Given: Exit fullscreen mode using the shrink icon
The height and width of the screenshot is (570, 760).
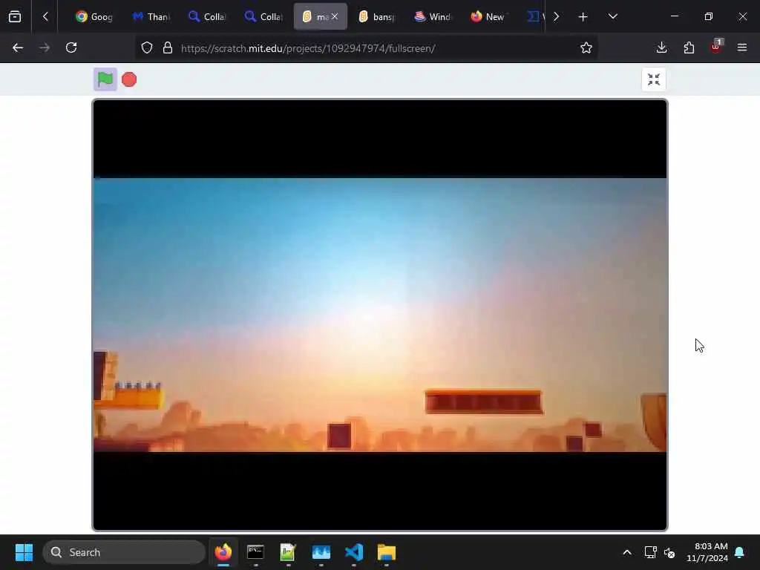Looking at the screenshot, I should pos(653,79).
